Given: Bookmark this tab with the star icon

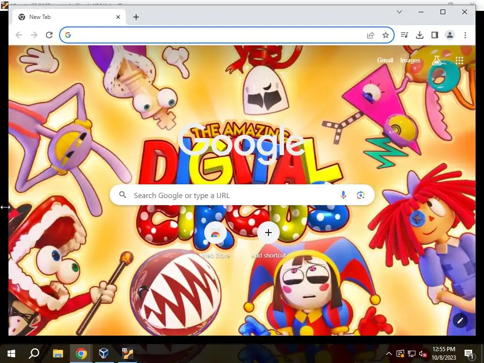Looking at the screenshot, I should [386, 35].
